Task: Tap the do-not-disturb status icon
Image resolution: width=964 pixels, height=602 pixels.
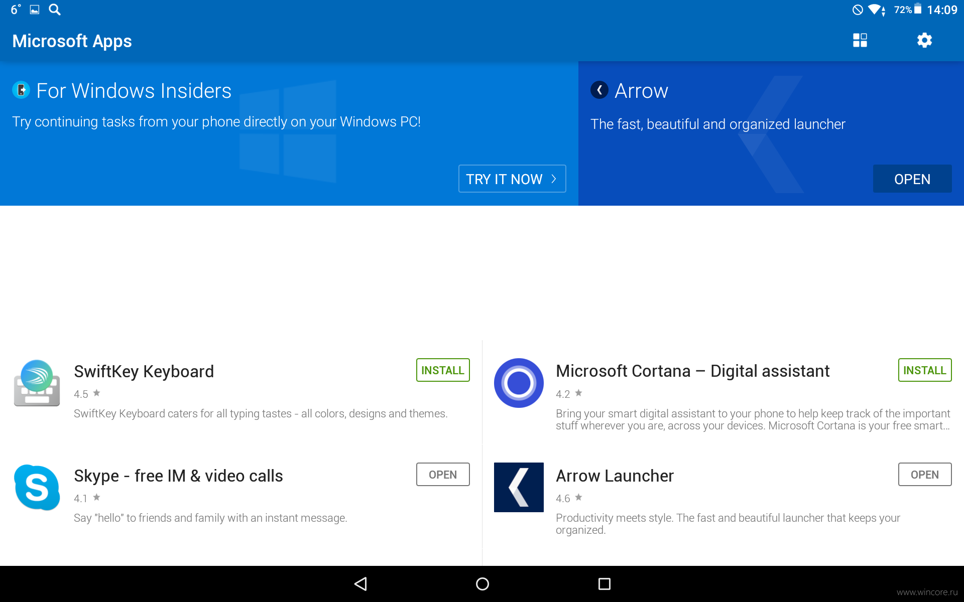Action: click(x=858, y=10)
